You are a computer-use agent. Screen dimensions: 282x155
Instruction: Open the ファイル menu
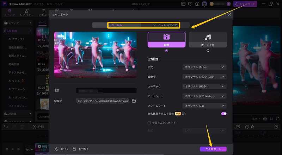coord(39,4)
